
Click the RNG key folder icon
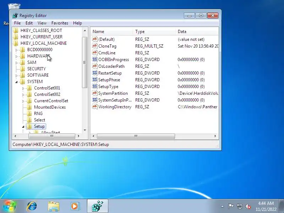[x=29, y=113]
